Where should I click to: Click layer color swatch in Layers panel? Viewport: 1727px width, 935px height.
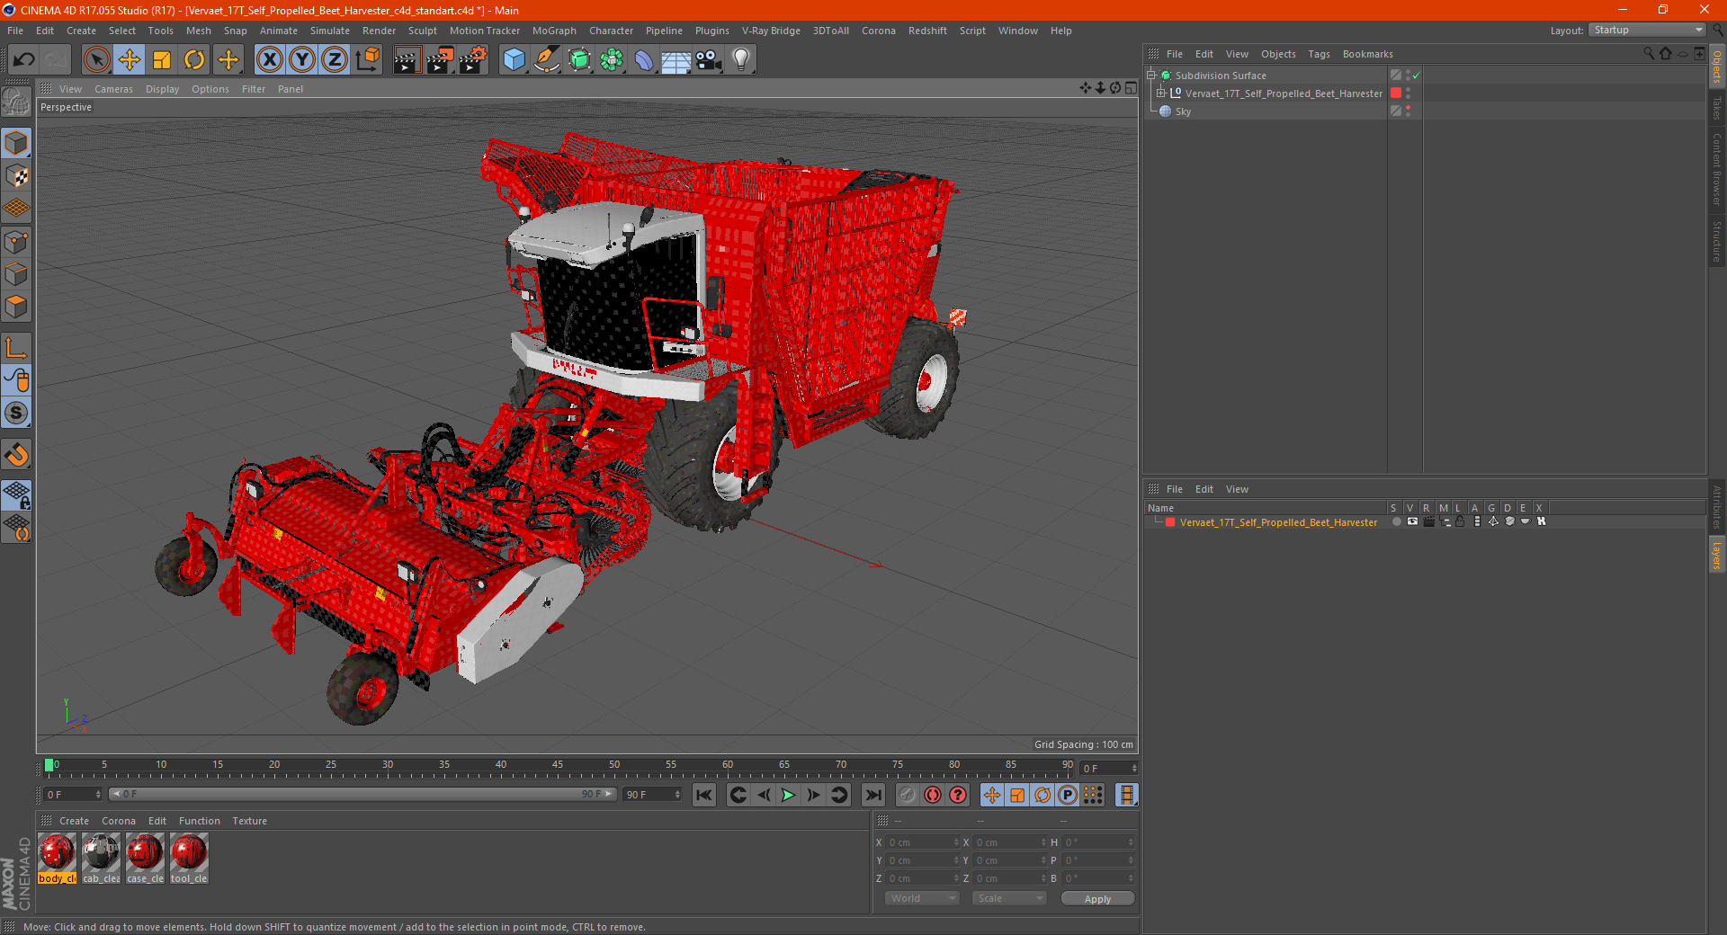pos(1170,522)
